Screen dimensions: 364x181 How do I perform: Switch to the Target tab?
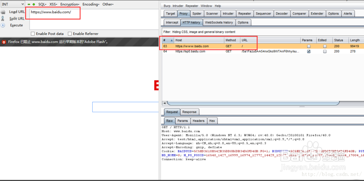[170, 13]
